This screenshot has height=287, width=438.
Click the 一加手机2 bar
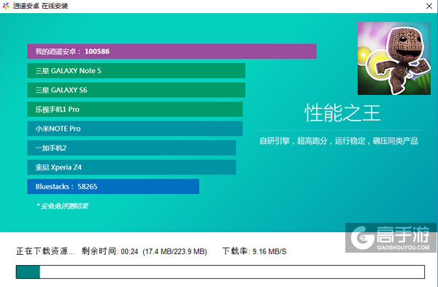click(131, 148)
